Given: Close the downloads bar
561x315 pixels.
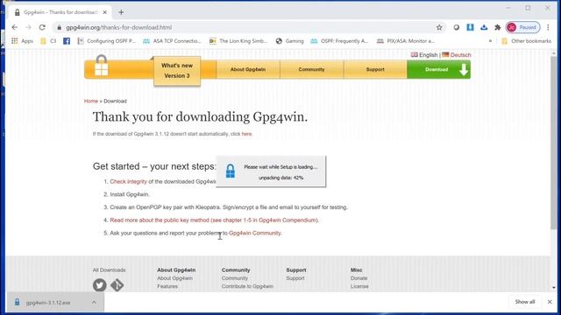Looking at the screenshot, I should tap(550, 302).
